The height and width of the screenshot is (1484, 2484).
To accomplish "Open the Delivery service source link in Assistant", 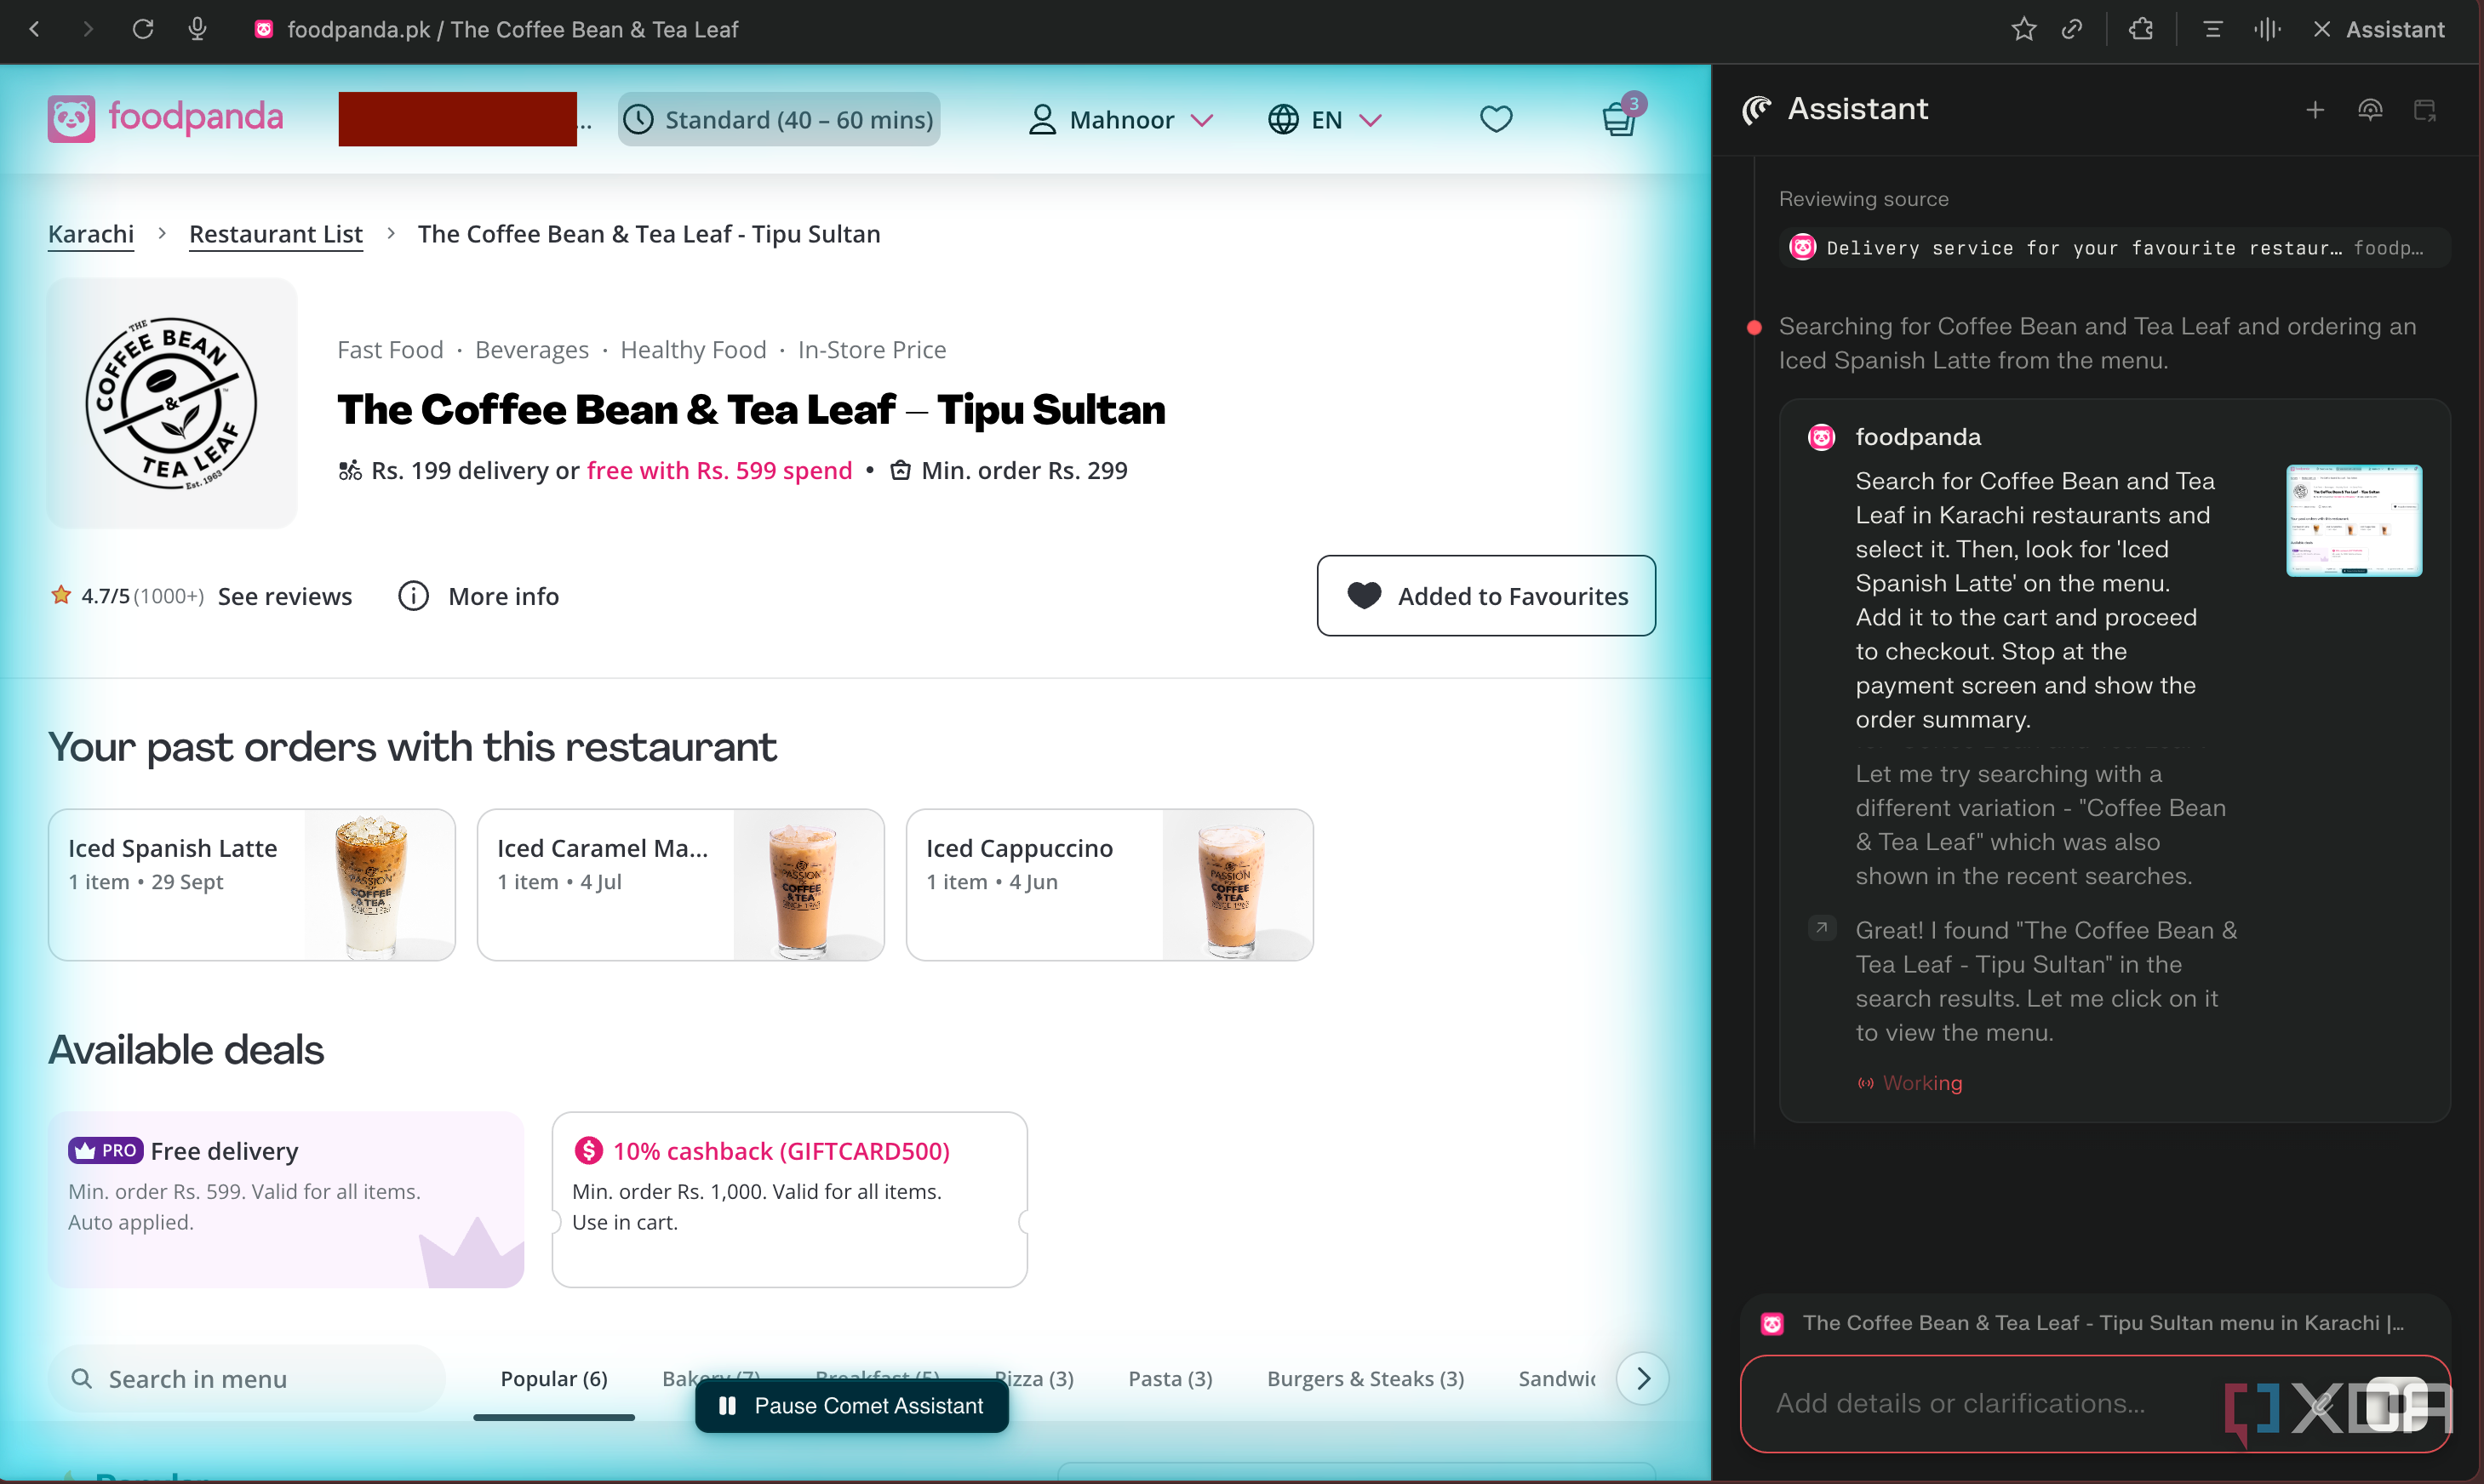I will pos(2114,248).
